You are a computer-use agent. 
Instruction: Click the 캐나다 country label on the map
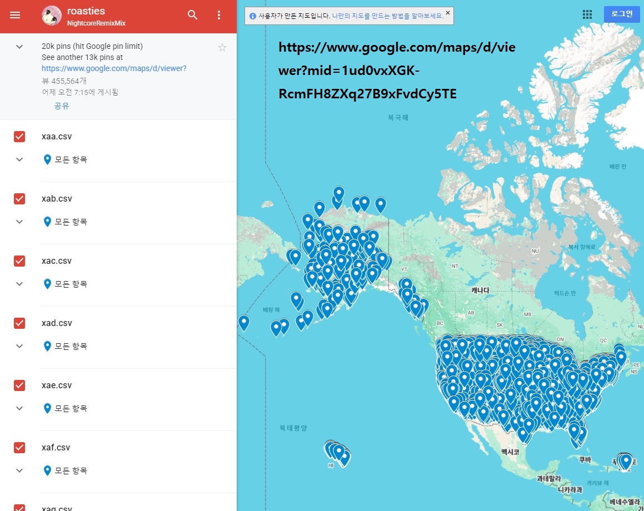480,290
